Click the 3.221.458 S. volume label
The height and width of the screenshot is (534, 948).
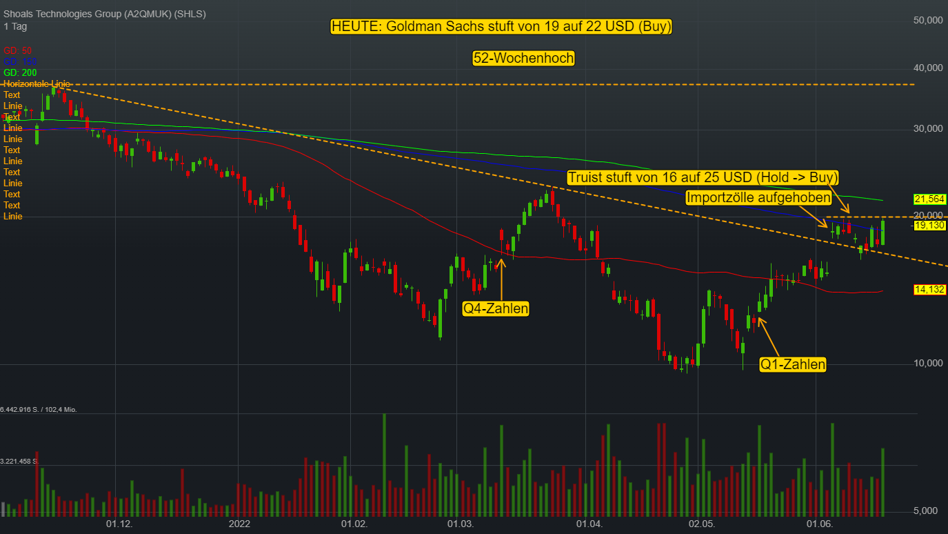click(x=19, y=460)
